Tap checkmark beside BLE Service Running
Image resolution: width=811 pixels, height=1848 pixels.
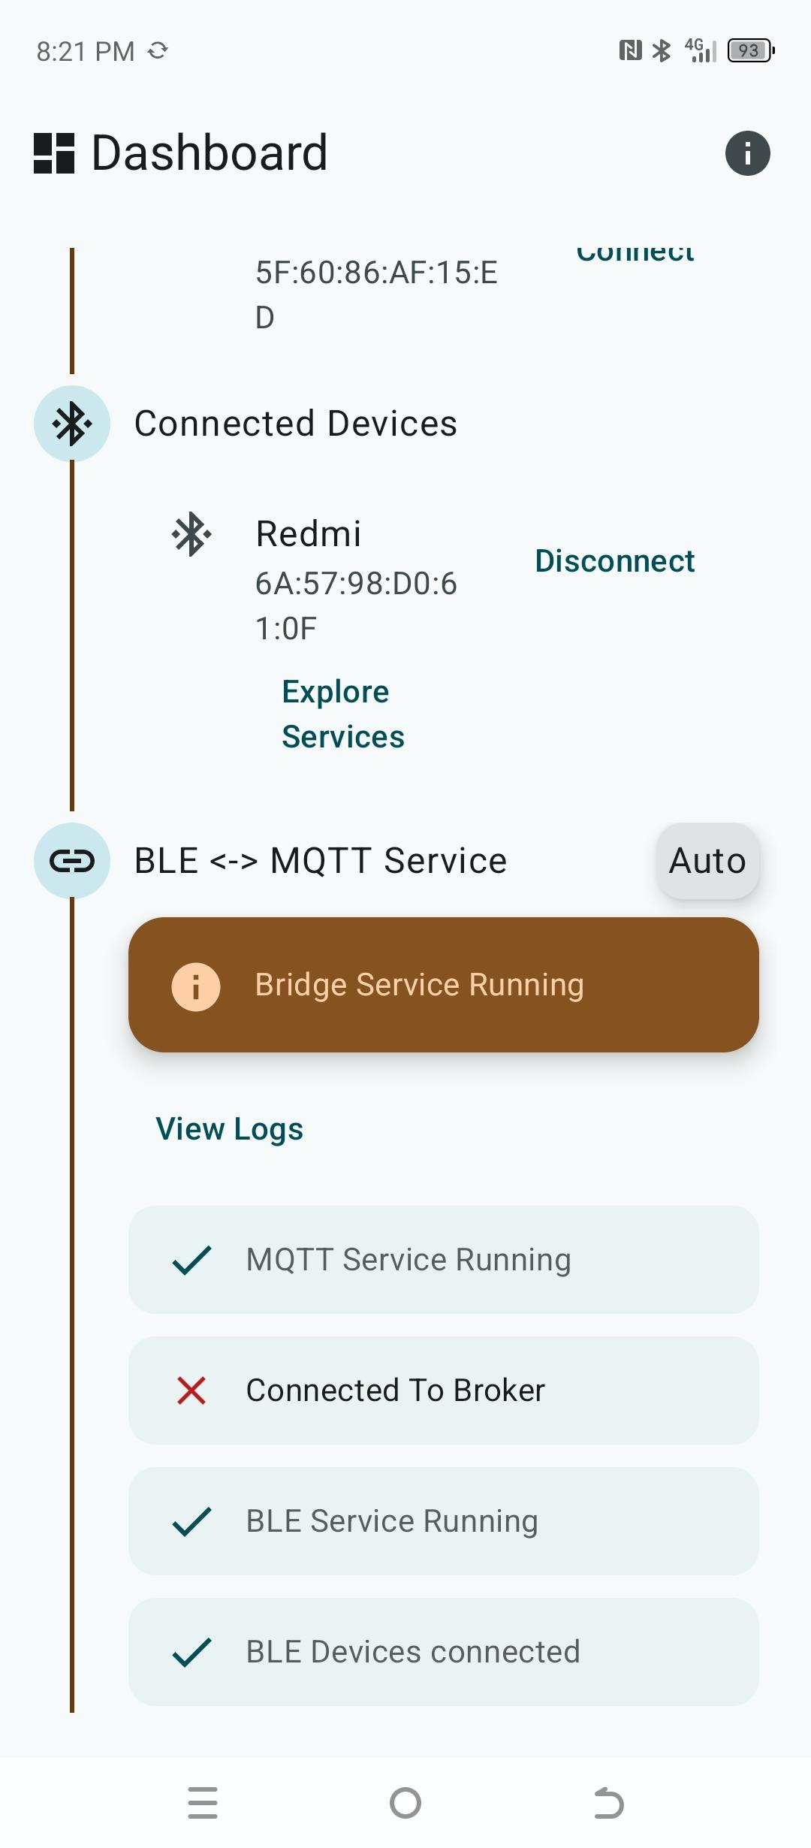(191, 1521)
